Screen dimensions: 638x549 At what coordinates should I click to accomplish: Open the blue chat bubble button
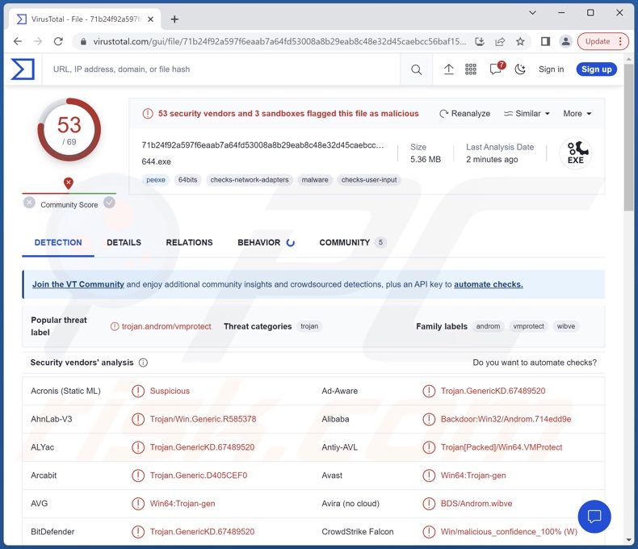click(x=594, y=517)
